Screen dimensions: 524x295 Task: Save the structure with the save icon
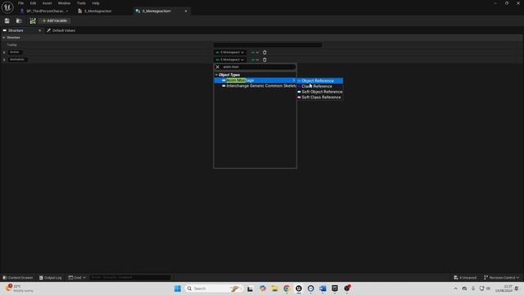(x=7, y=20)
